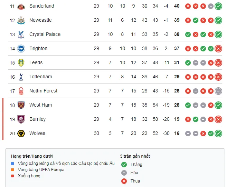Click Brighton's most recent loss icon
This screenshot has width=226, height=187.
point(218,49)
